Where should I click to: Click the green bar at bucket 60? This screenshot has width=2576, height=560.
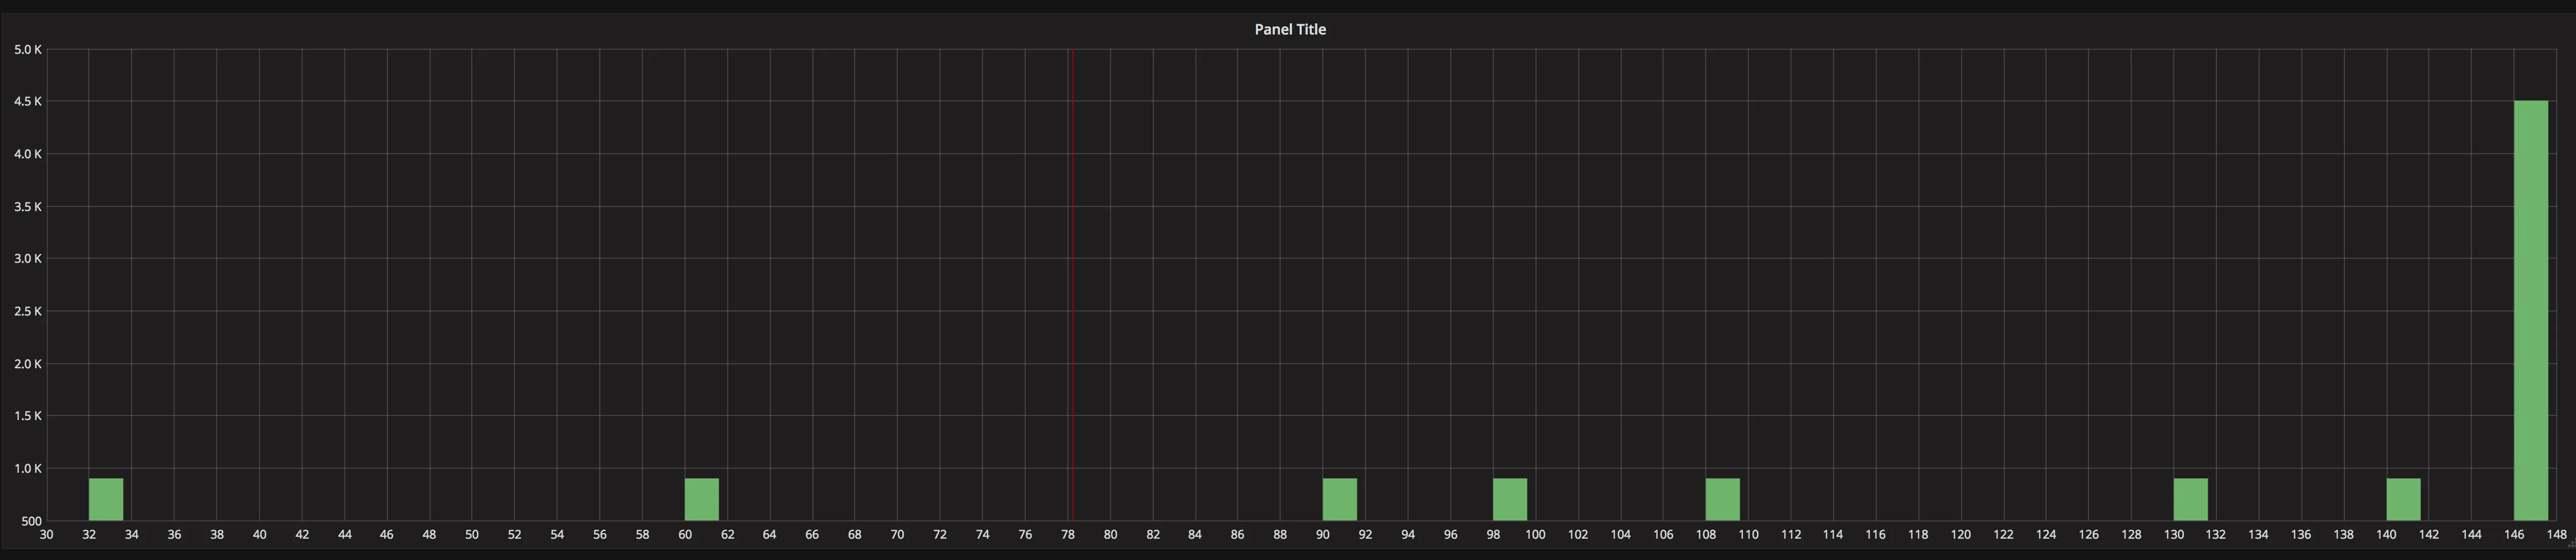pyautogui.click(x=701, y=499)
